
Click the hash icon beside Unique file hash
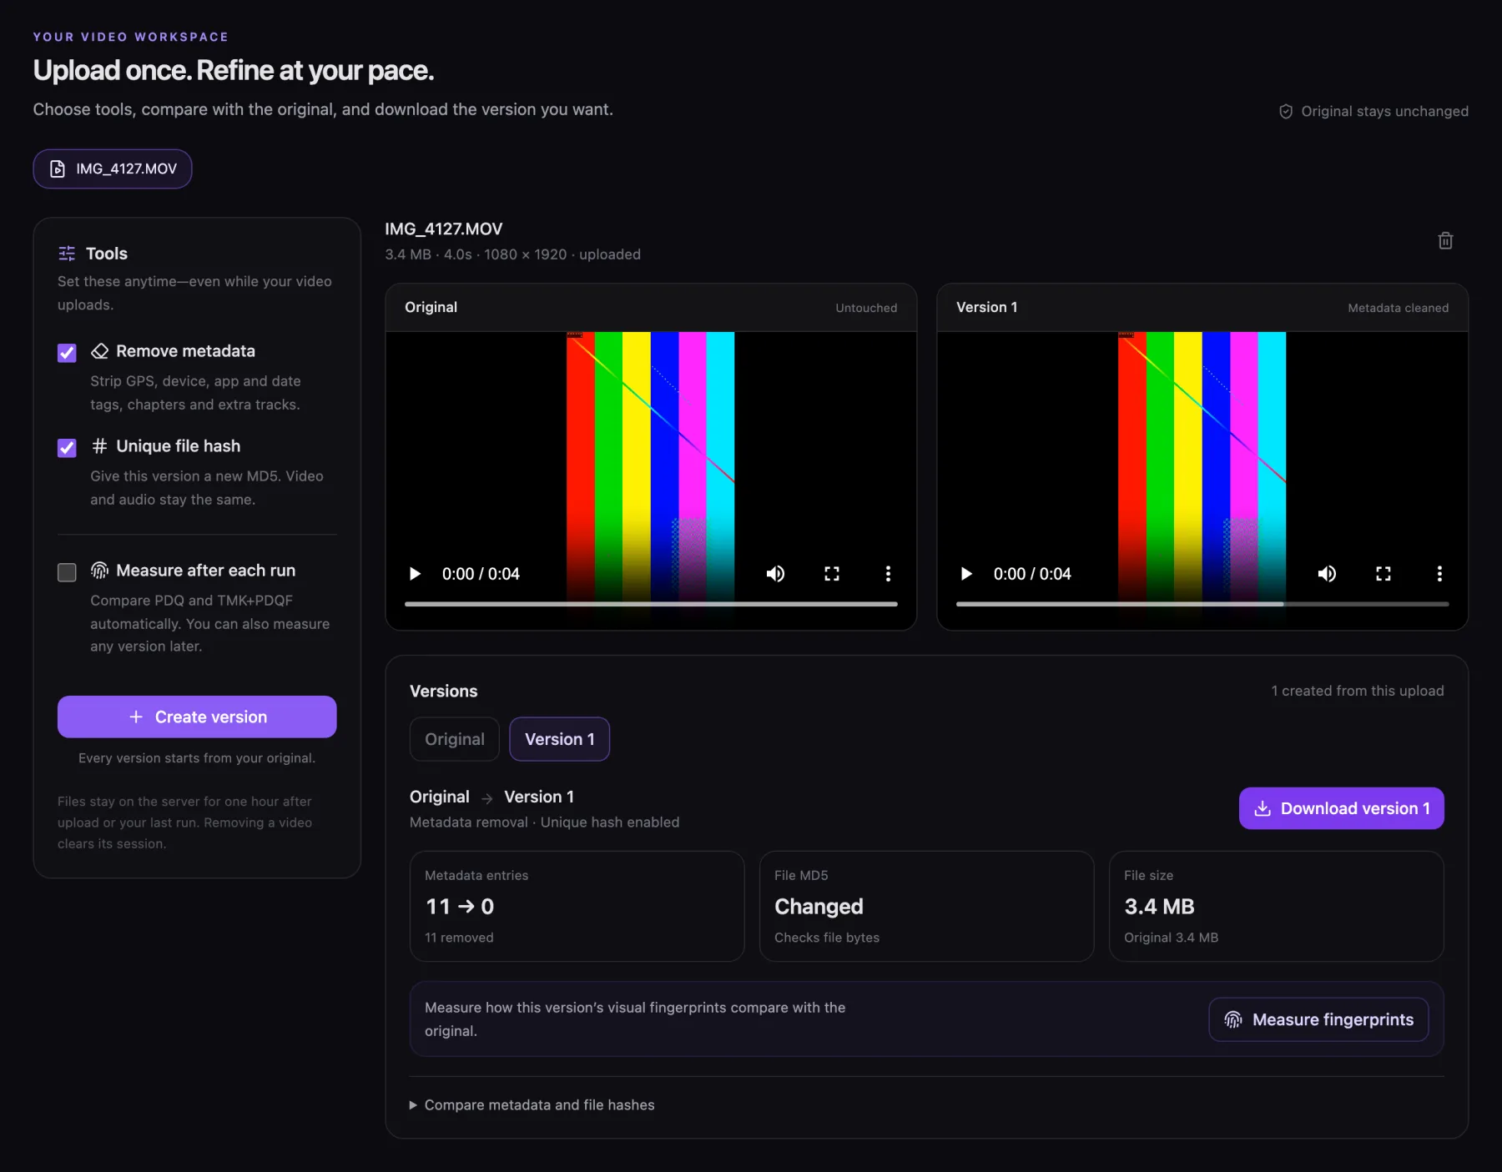[x=99, y=446]
